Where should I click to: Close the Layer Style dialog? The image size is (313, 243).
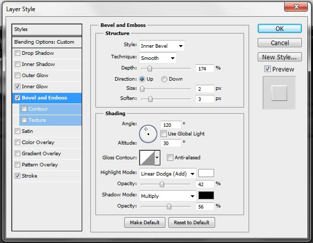296,7
